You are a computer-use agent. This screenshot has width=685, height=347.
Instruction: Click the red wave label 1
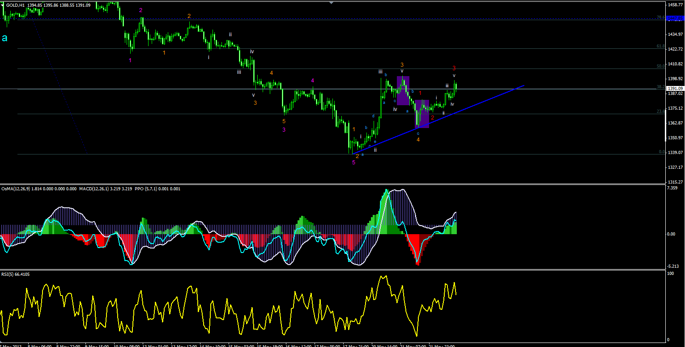point(420,93)
